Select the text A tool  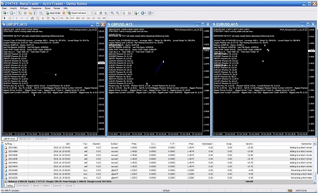coord(43,18)
